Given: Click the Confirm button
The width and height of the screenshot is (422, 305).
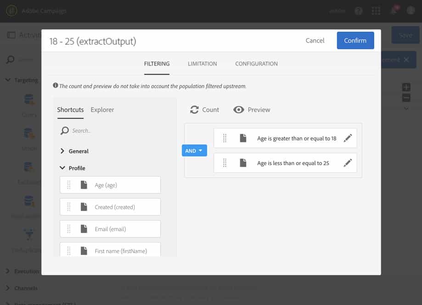Looking at the screenshot, I should (x=355, y=40).
